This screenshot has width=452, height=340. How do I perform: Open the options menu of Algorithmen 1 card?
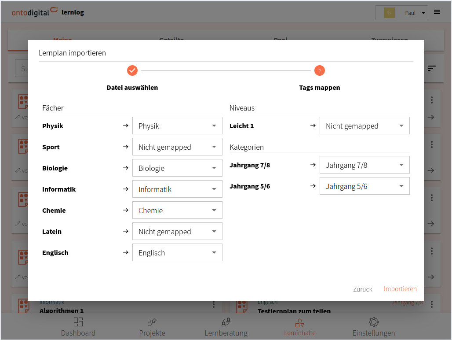pos(214,304)
